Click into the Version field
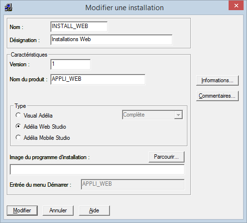This screenshot has width=247, height=223. [71, 64]
